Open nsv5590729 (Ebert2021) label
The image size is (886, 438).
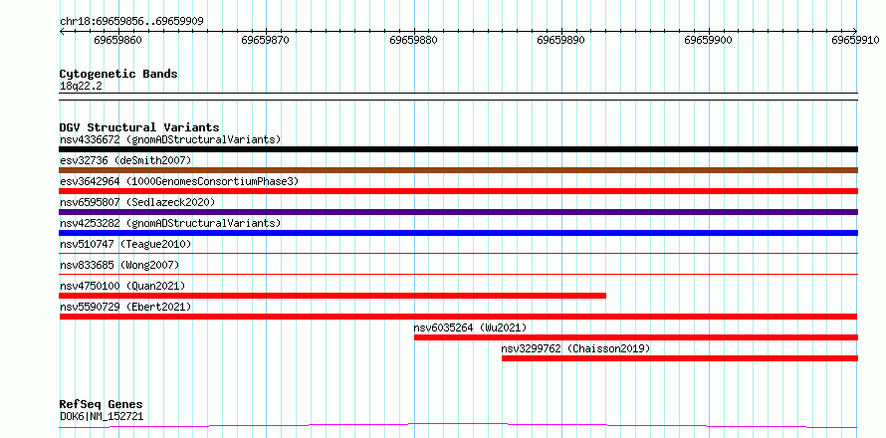[125, 307]
